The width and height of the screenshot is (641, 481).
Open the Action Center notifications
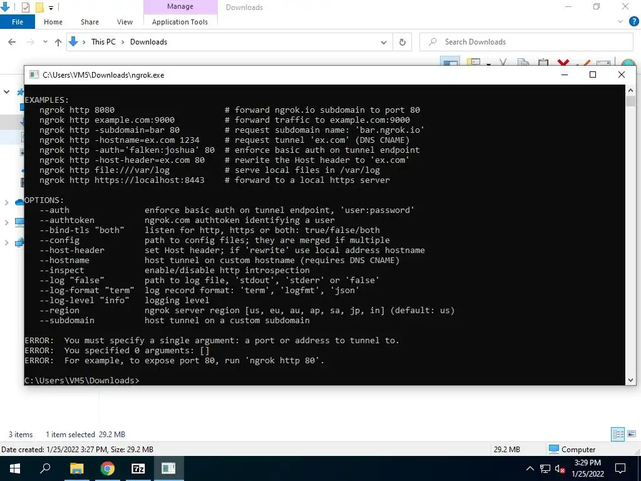click(x=620, y=468)
